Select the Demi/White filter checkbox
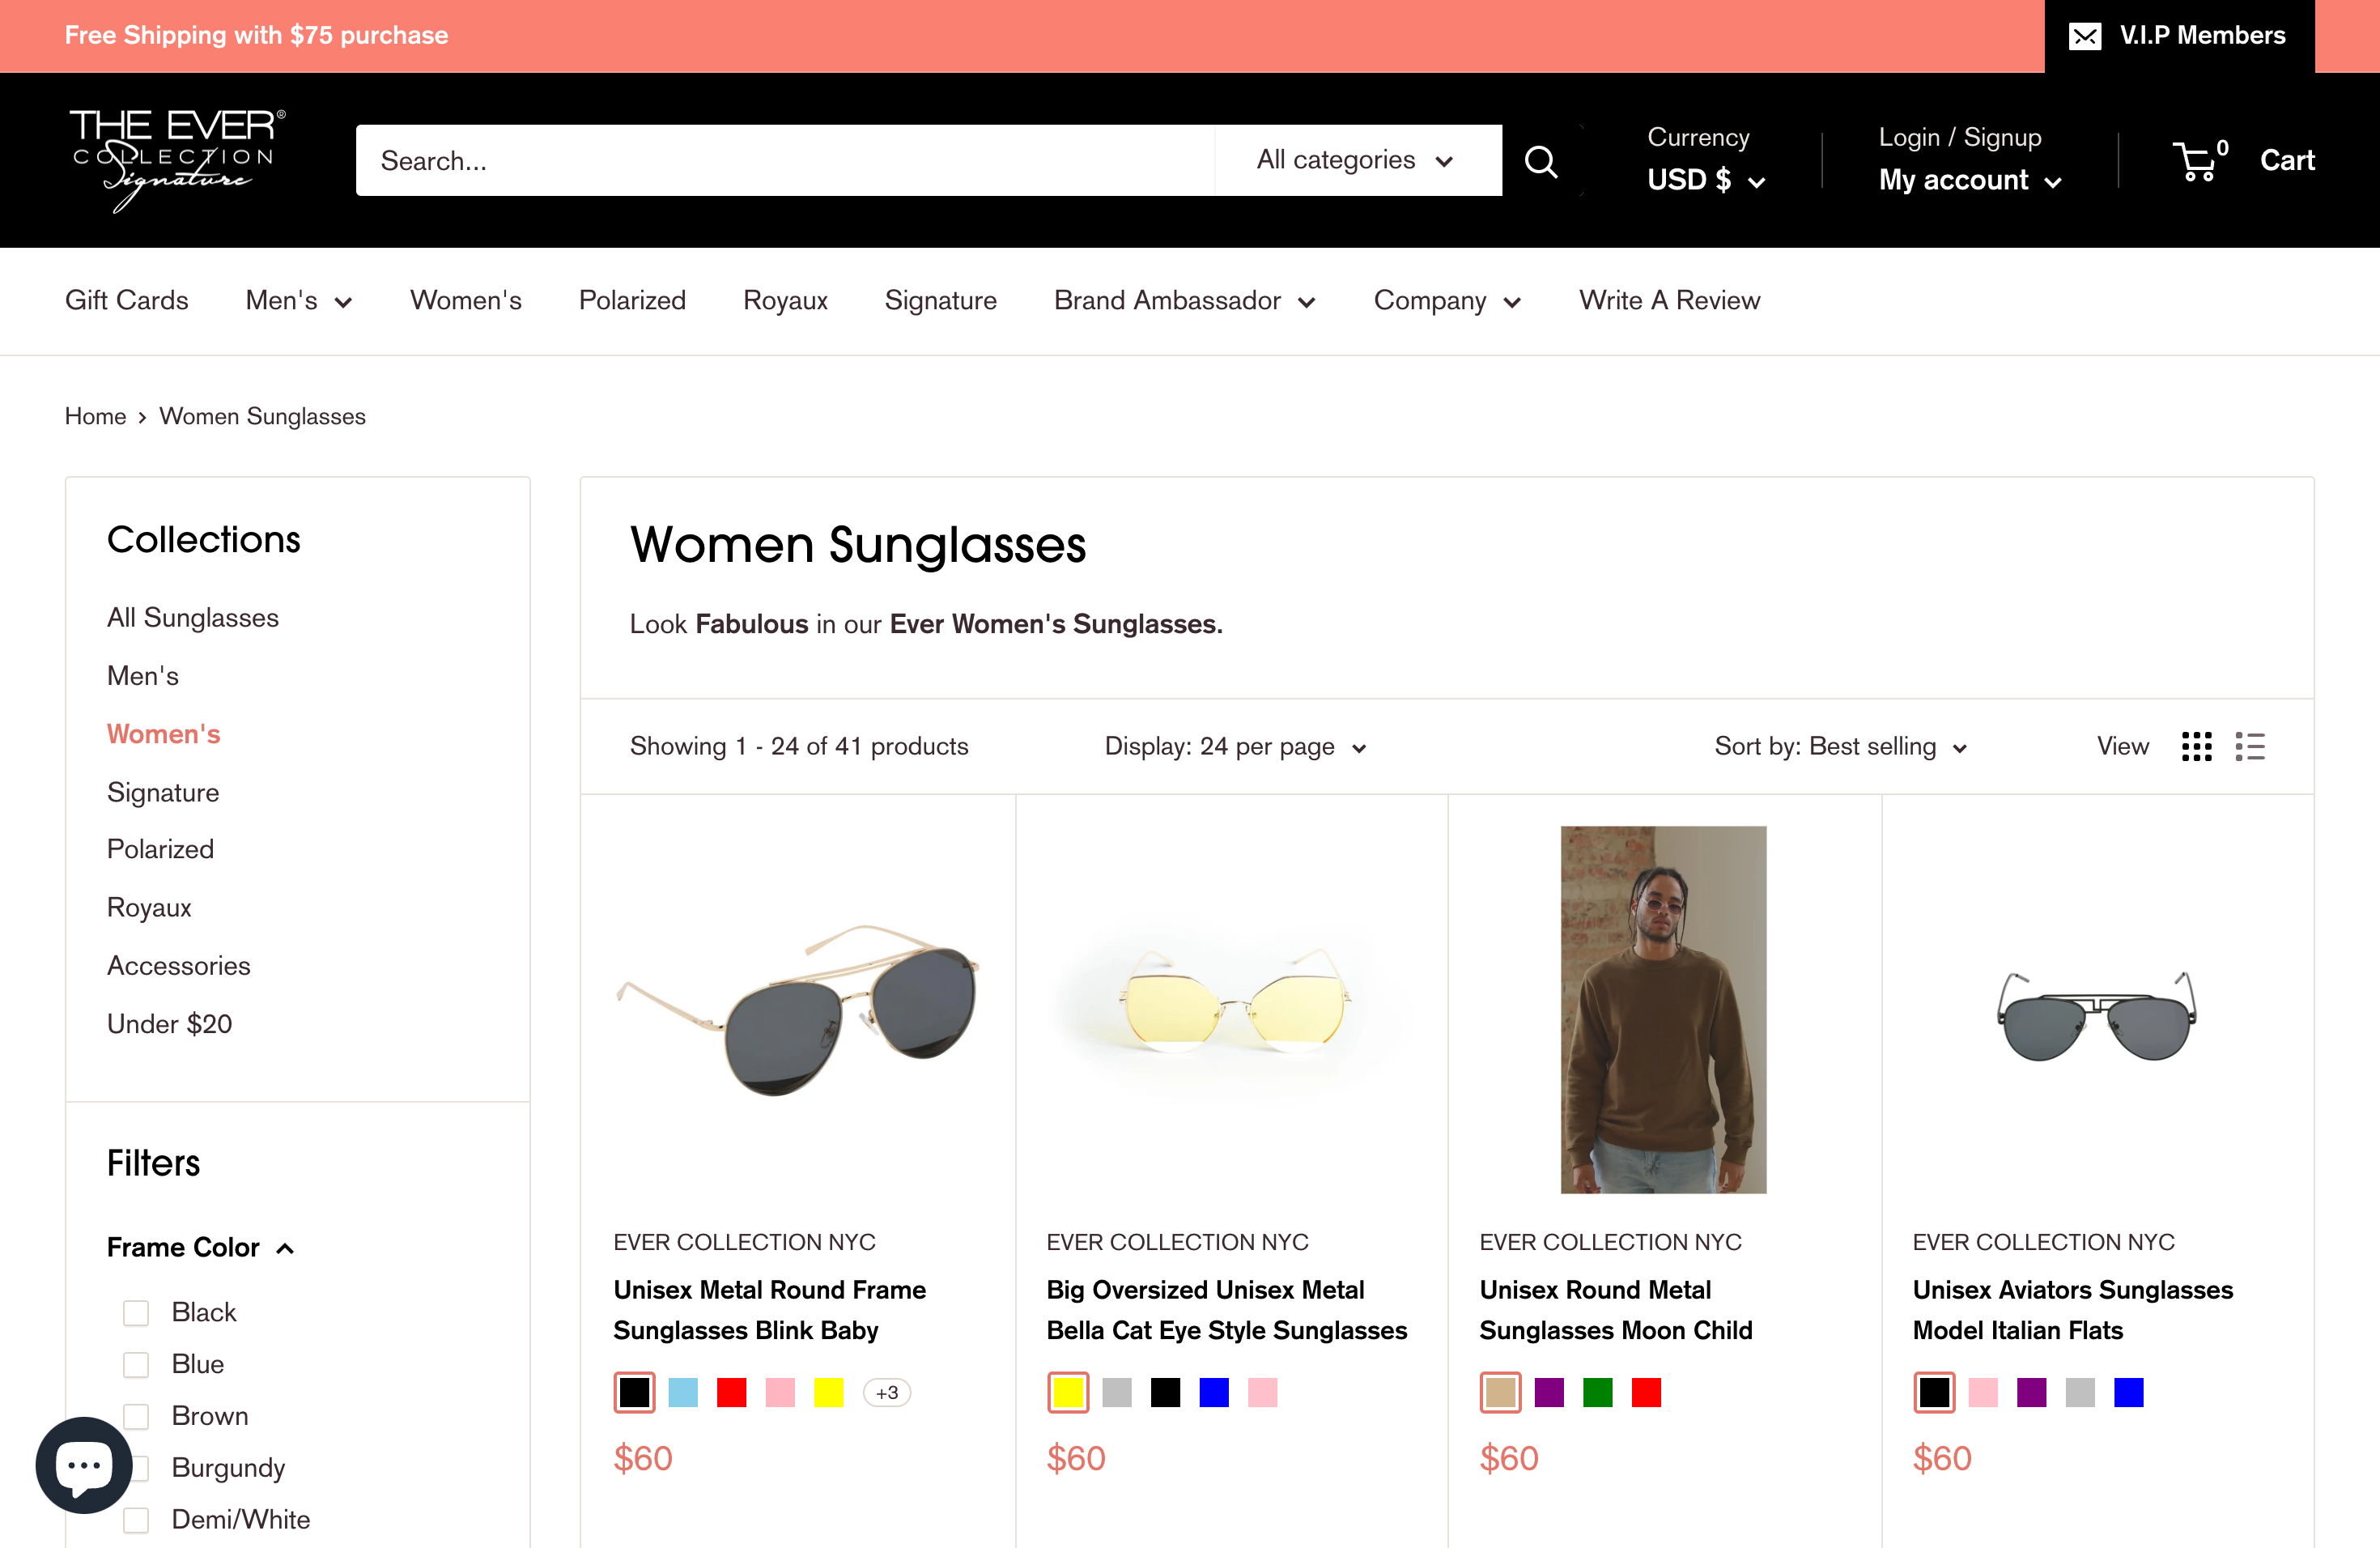2380x1548 pixels. (136, 1519)
